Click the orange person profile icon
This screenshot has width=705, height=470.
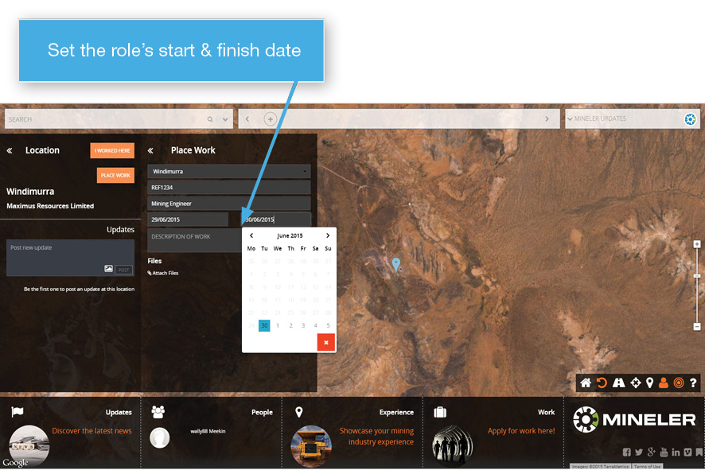(664, 383)
